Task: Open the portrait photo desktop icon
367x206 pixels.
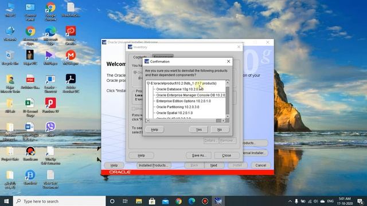Action: click(30, 58)
